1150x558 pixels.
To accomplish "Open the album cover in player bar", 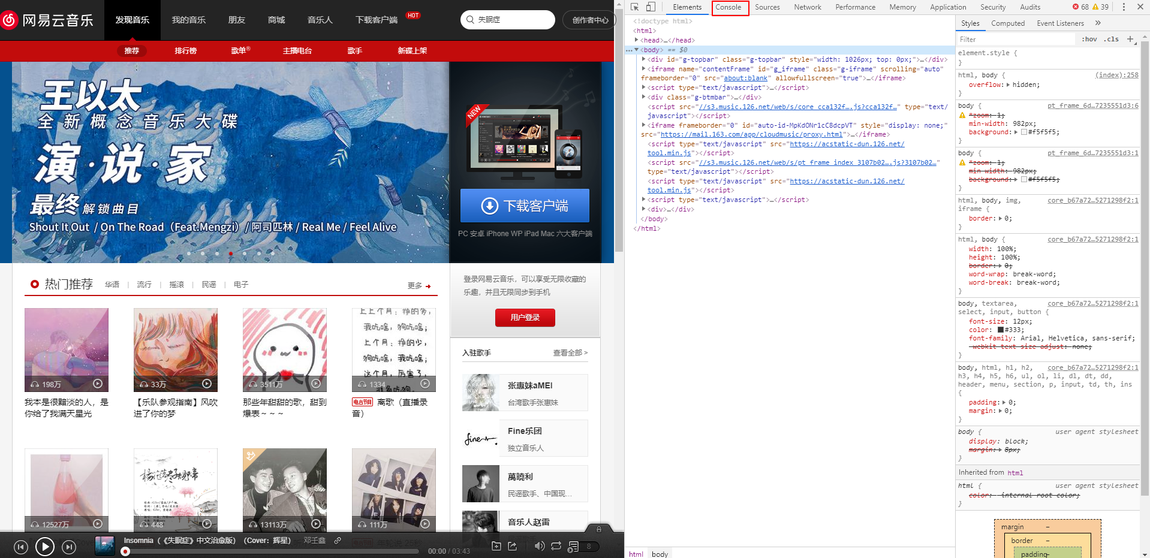I will coord(105,545).
